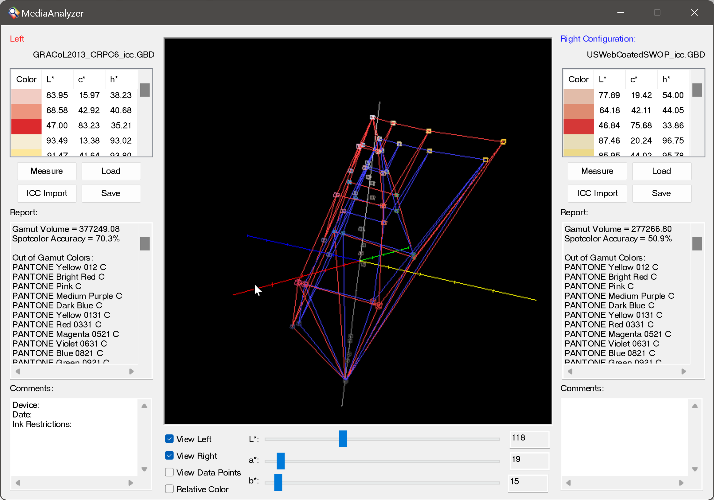Click left Report scroll-right arrow
The image size is (714, 500).
[131, 371]
